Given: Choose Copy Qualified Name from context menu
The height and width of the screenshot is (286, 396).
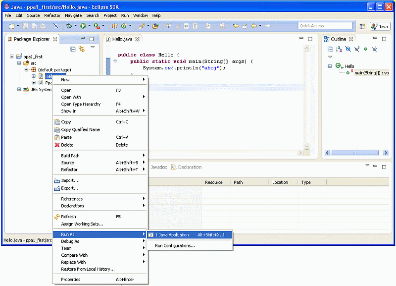Looking at the screenshot, I should tap(100, 129).
